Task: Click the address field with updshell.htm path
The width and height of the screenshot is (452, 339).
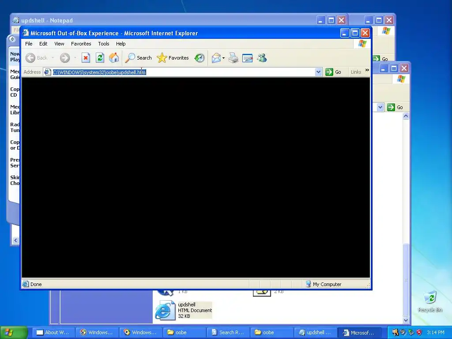Action: 183,72
